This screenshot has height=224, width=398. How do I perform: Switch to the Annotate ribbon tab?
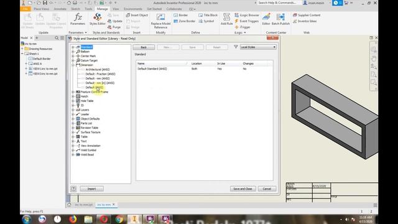tap(60, 9)
